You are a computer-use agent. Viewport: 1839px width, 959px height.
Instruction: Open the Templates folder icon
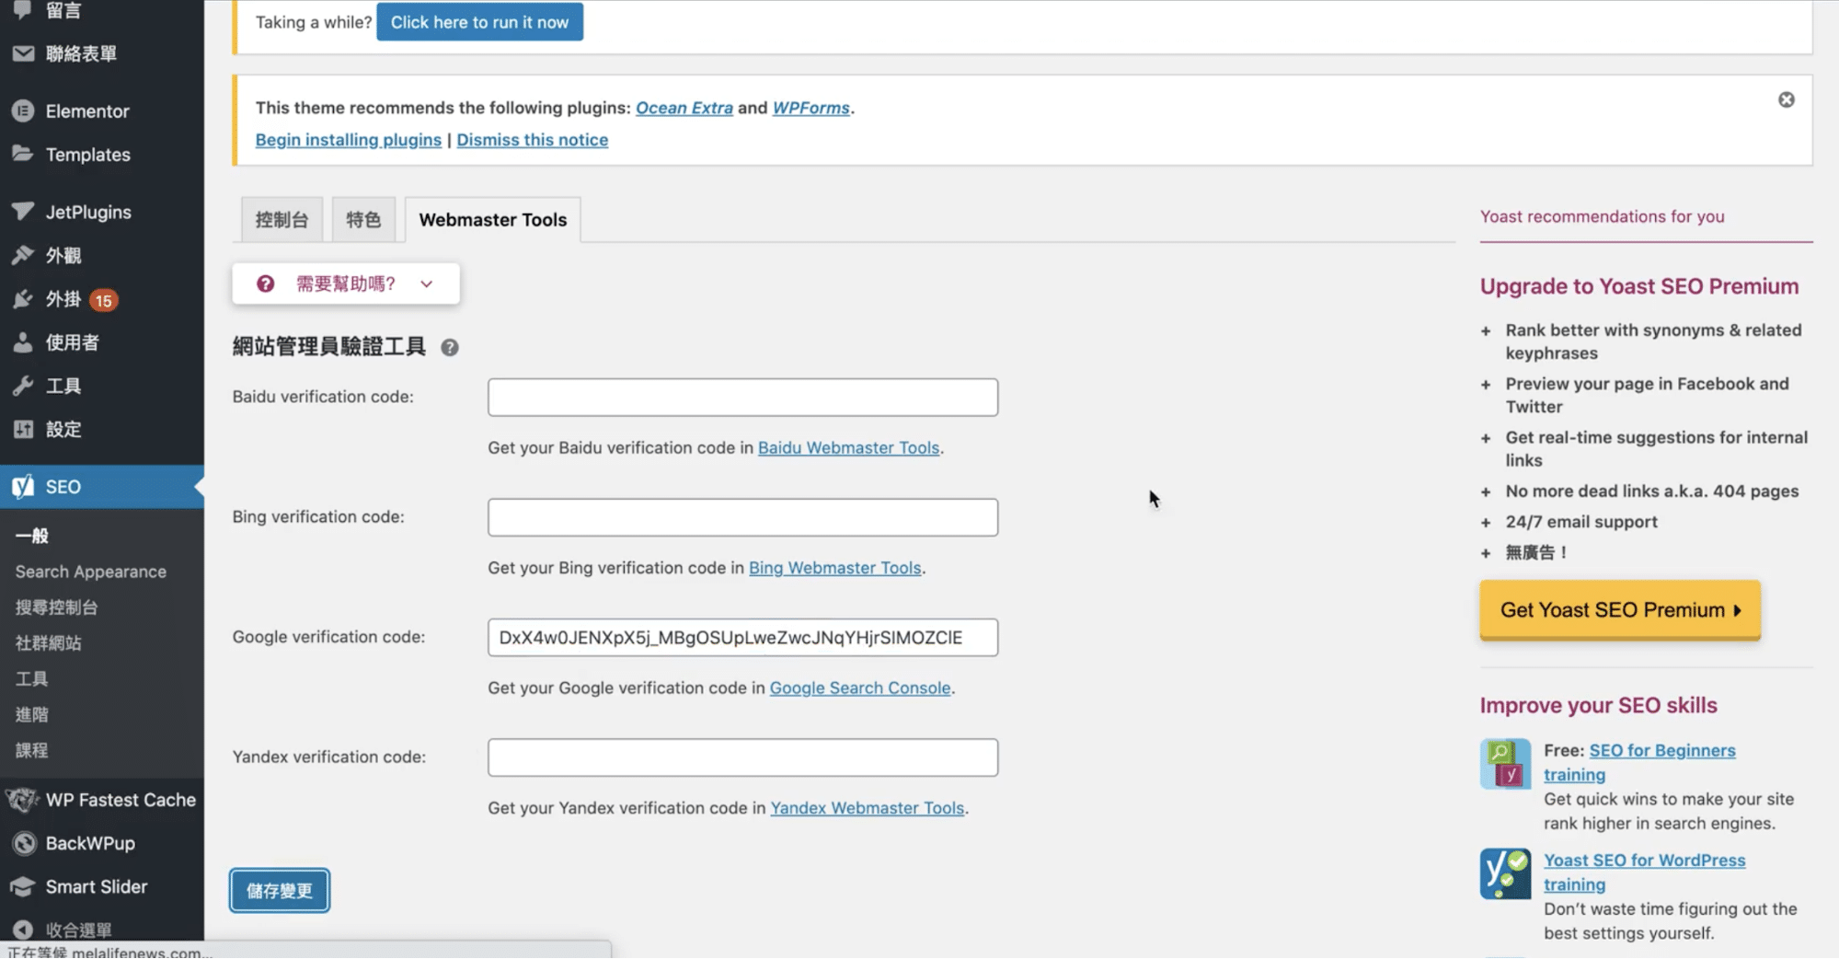pos(23,154)
